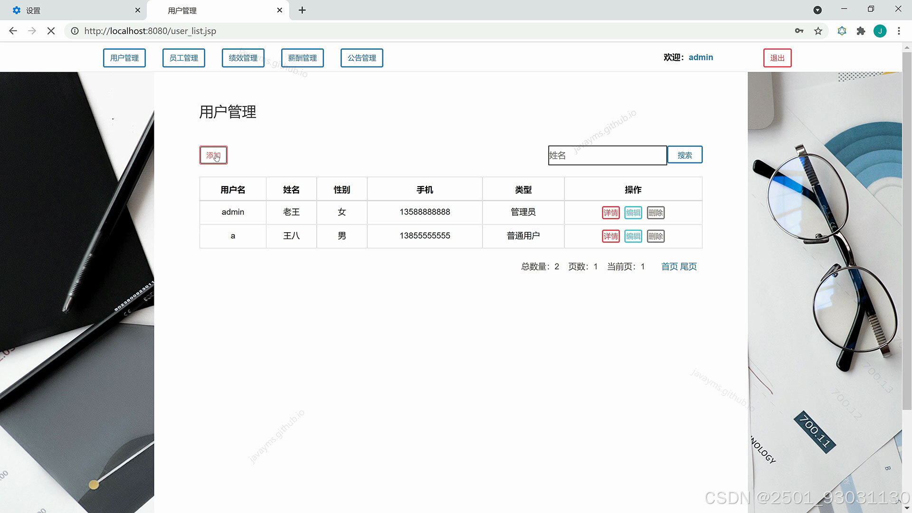Click the name cell 王八
The width and height of the screenshot is (912, 513).
point(291,236)
